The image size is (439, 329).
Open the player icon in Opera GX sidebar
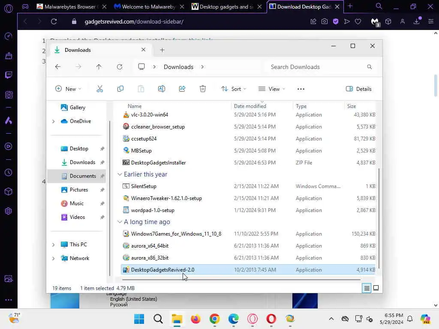click(x=9, y=147)
